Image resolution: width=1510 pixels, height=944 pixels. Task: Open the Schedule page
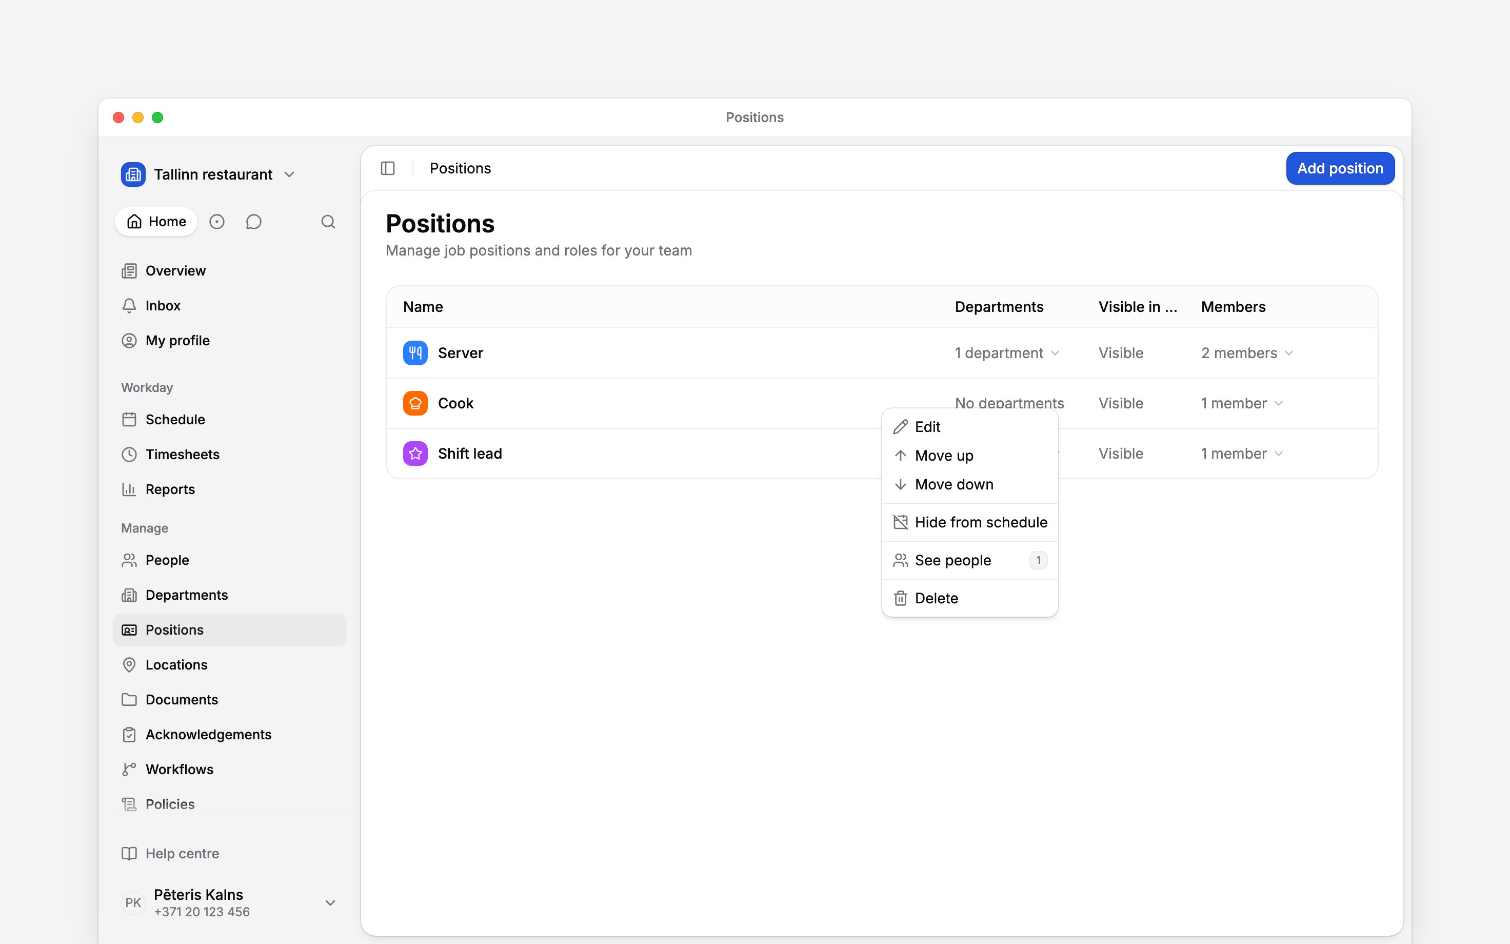pyautogui.click(x=230, y=420)
